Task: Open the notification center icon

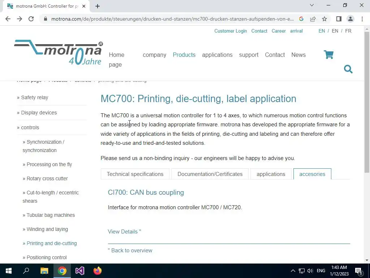Action: click(x=358, y=271)
